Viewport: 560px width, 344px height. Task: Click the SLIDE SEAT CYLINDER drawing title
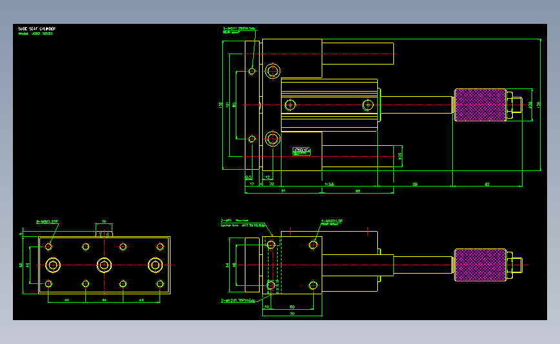tap(37, 28)
